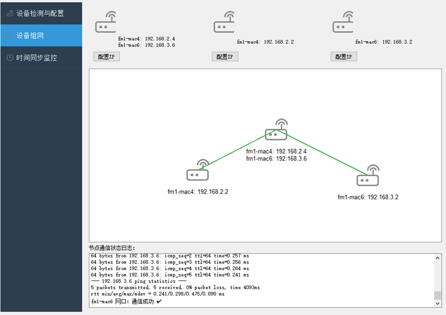The image size is (446, 315).
Task: Click log line icmp_seq=5 time=0.241 ms
Action: (x=170, y=275)
